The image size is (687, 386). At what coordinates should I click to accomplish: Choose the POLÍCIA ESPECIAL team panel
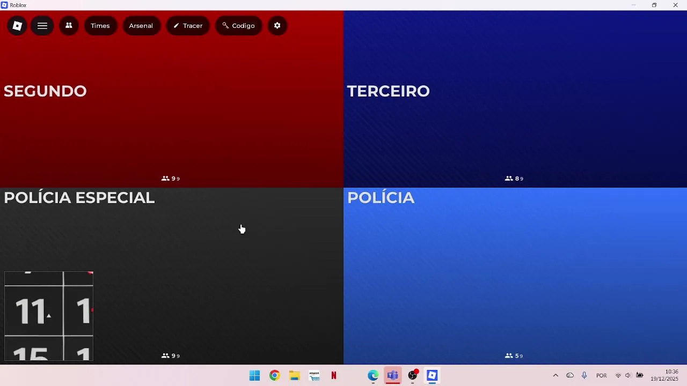pyautogui.click(x=172, y=276)
